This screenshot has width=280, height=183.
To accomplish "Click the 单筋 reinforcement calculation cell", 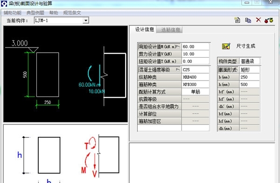I will (196, 92).
